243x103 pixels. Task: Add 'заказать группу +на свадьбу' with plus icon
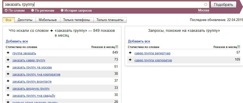(8, 95)
